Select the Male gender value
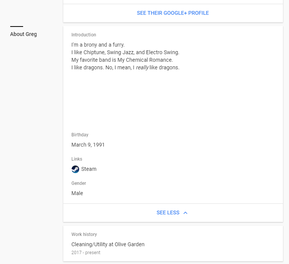Screen dimensions: 289x264 click(x=77, y=193)
